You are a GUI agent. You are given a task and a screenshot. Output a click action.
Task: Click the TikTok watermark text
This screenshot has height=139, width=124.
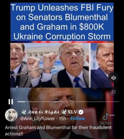[106, 123]
